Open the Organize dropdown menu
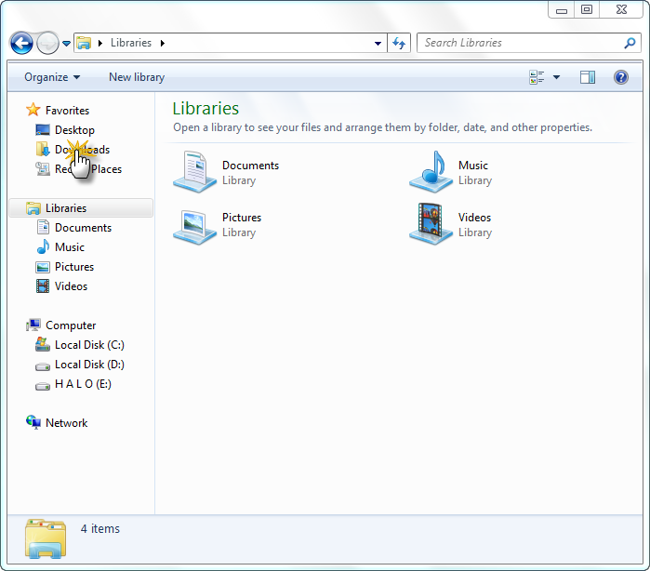Viewport: 650px width, 571px height. 52,77
